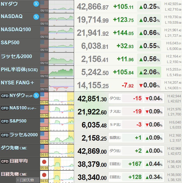This screenshot has width=182, height=183.
Task: Click the US flag icon in NYダウ row
Action: click(44, 5)
